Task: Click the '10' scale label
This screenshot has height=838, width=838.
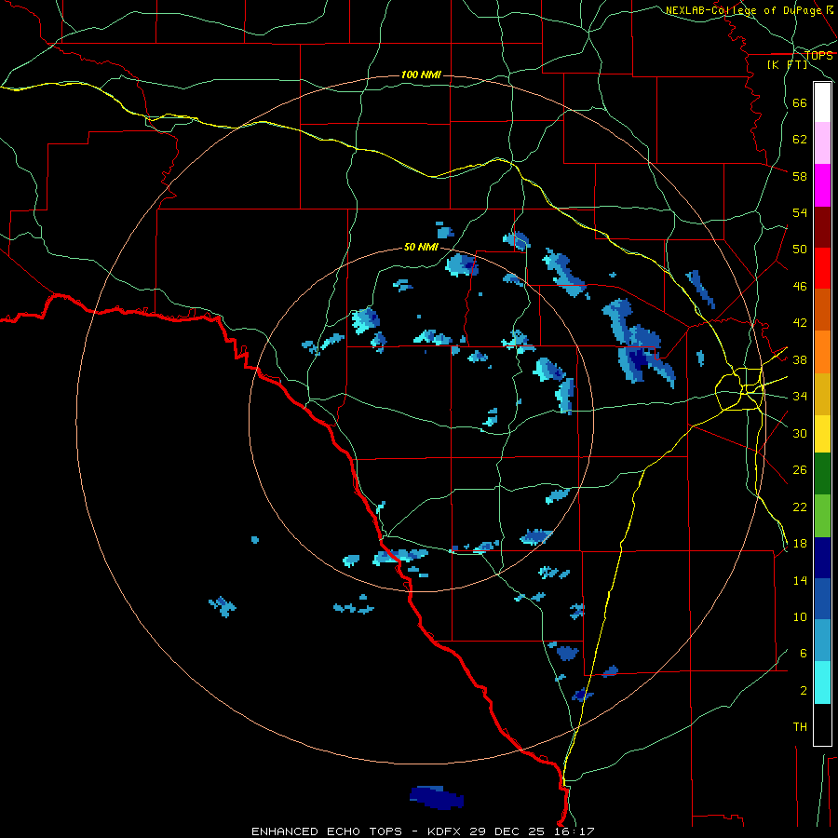Action: [x=800, y=616]
